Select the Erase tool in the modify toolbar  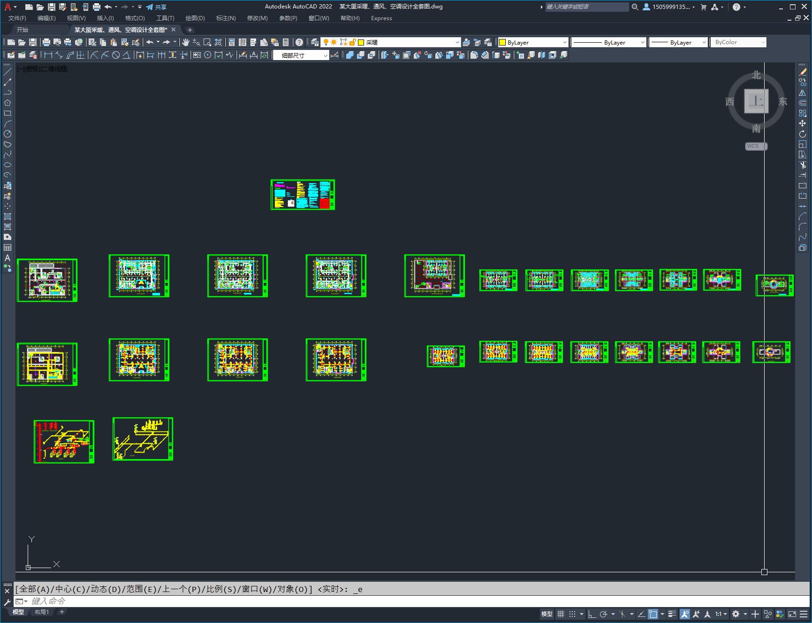(x=803, y=72)
